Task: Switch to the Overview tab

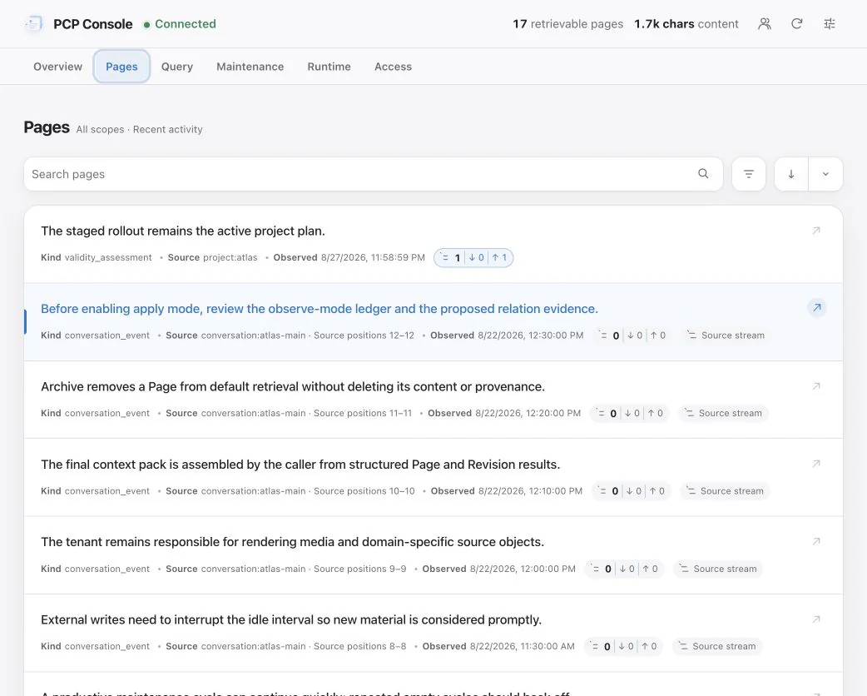Action: [x=57, y=67]
